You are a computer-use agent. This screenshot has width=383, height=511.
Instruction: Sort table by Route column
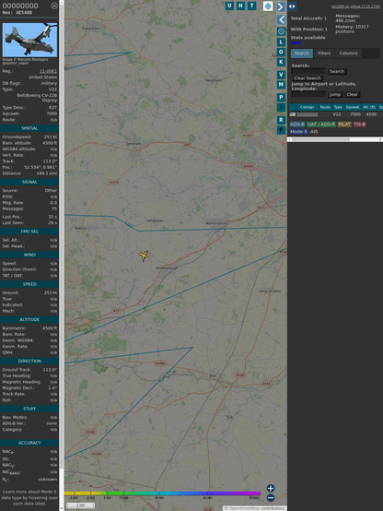[325, 107]
